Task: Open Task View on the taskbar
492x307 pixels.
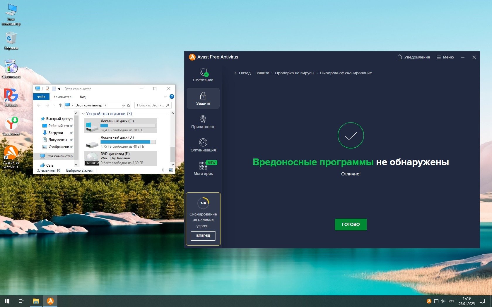Action: (21, 301)
